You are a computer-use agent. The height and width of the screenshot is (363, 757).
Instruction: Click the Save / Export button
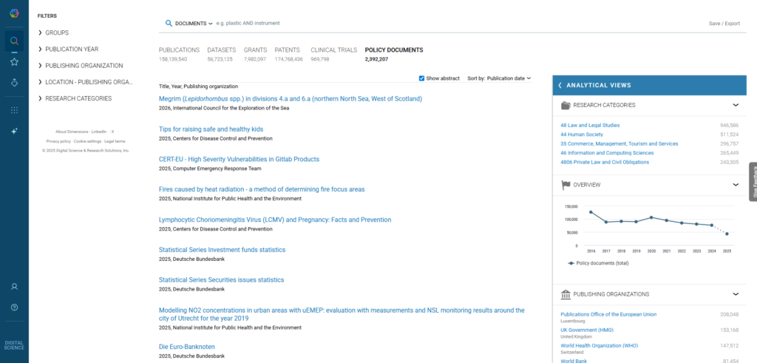pos(724,24)
